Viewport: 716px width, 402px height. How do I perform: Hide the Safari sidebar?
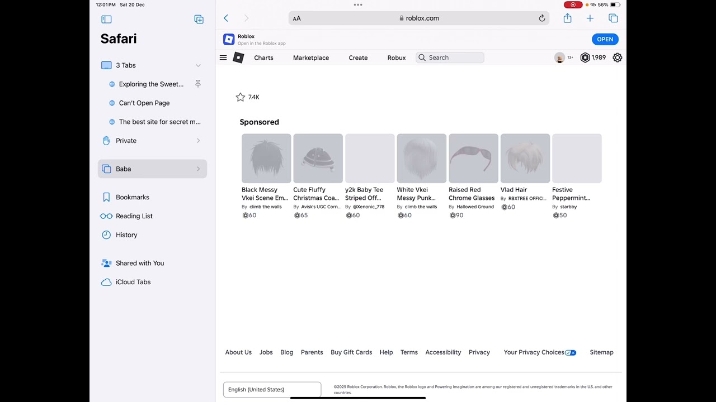[106, 19]
